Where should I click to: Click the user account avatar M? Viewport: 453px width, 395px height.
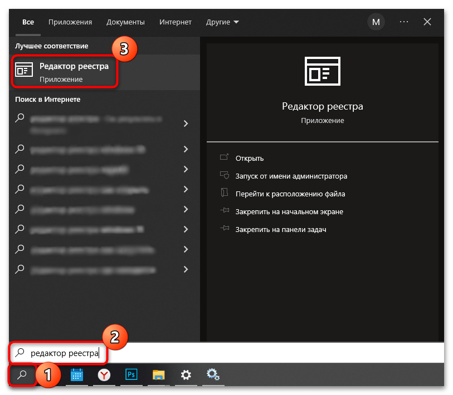[376, 22]
